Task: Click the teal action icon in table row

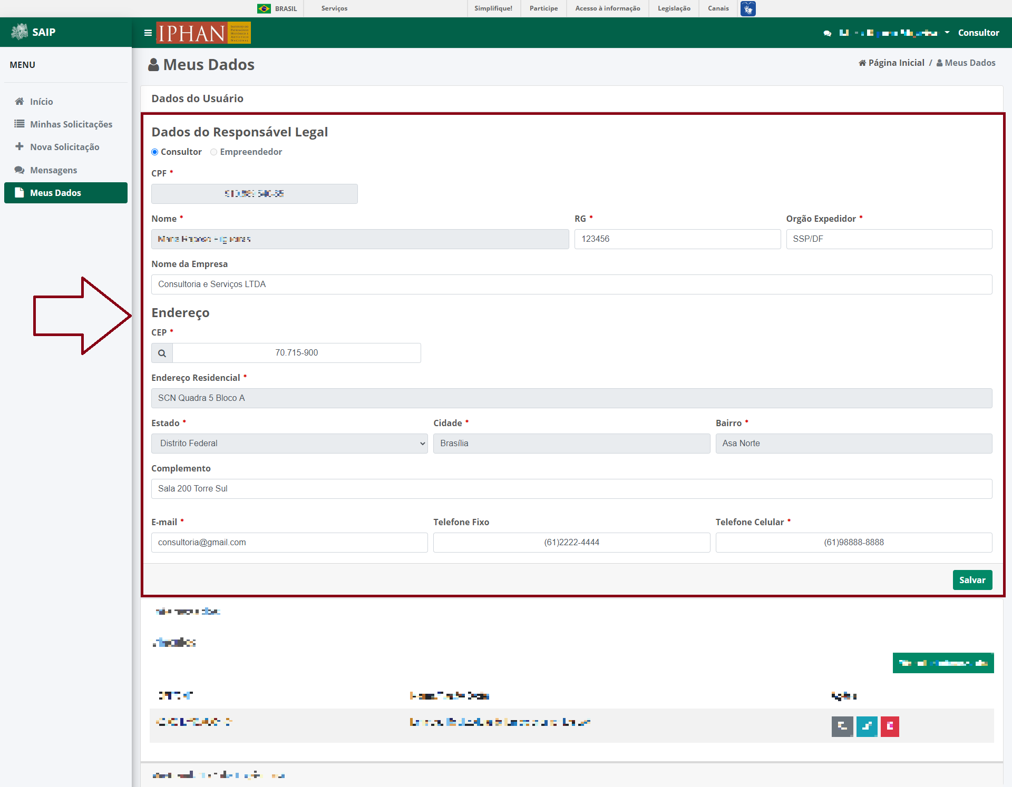Action: pos(867,726)
